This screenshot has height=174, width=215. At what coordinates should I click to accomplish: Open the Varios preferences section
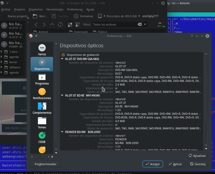[42, 50]
